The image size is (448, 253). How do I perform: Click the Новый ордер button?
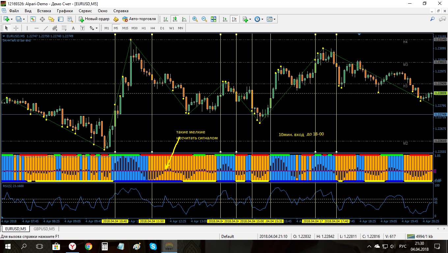coord(94,19)
